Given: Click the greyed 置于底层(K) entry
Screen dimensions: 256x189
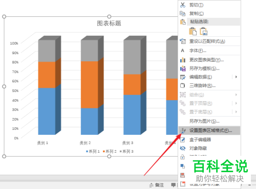Looking at the screenshot, I should pos(201,112).
